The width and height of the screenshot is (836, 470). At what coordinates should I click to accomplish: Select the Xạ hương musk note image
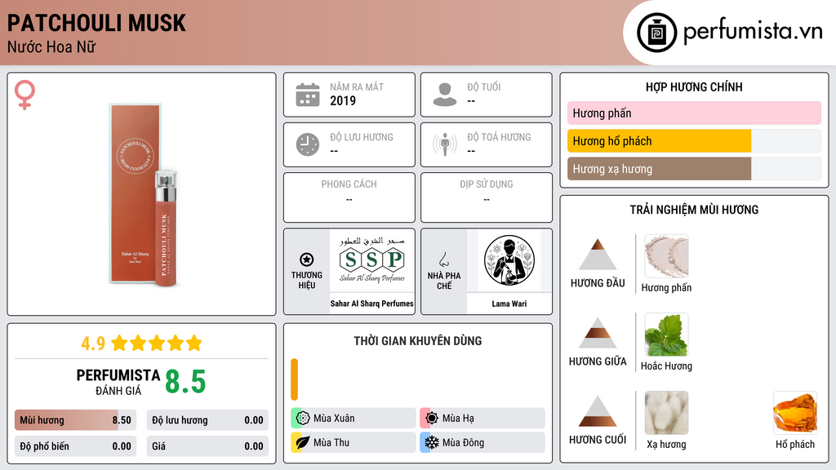tap(666, 413)
